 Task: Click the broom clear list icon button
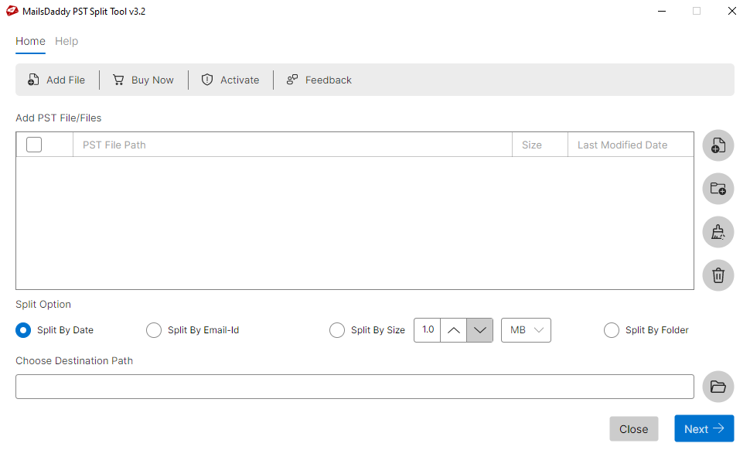coord(718,232)
